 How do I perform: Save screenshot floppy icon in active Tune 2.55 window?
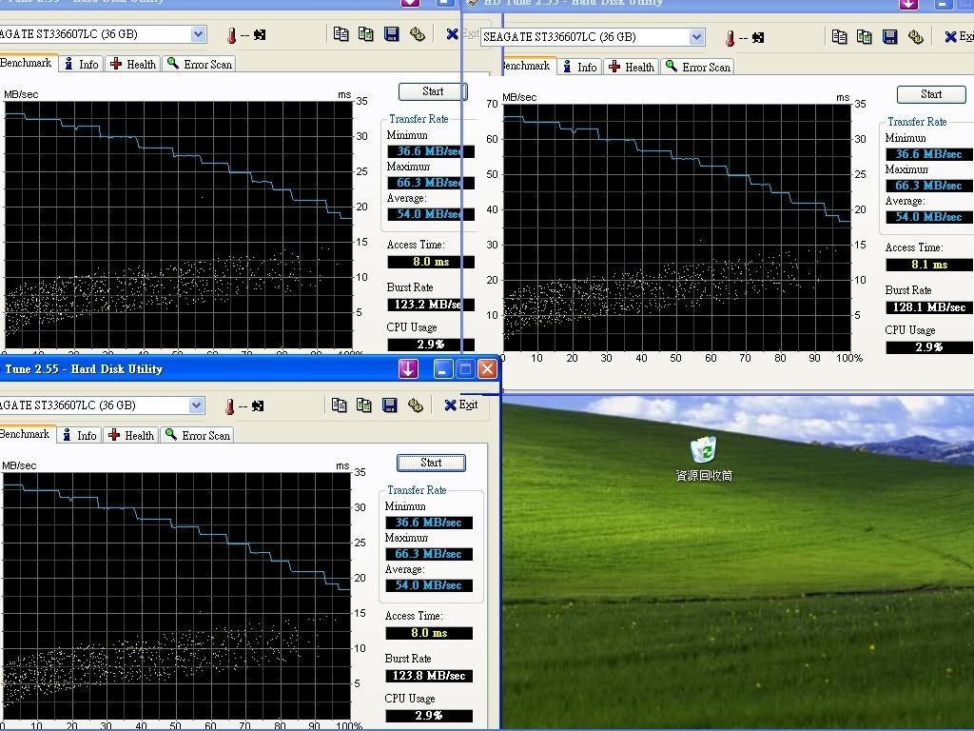[x=389, y=405]
